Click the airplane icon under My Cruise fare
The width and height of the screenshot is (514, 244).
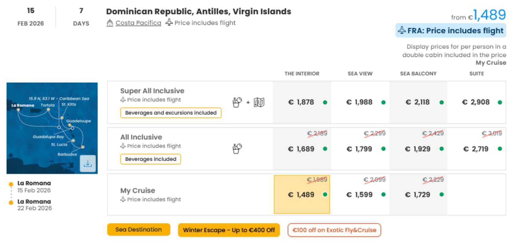tap(123, 199)
